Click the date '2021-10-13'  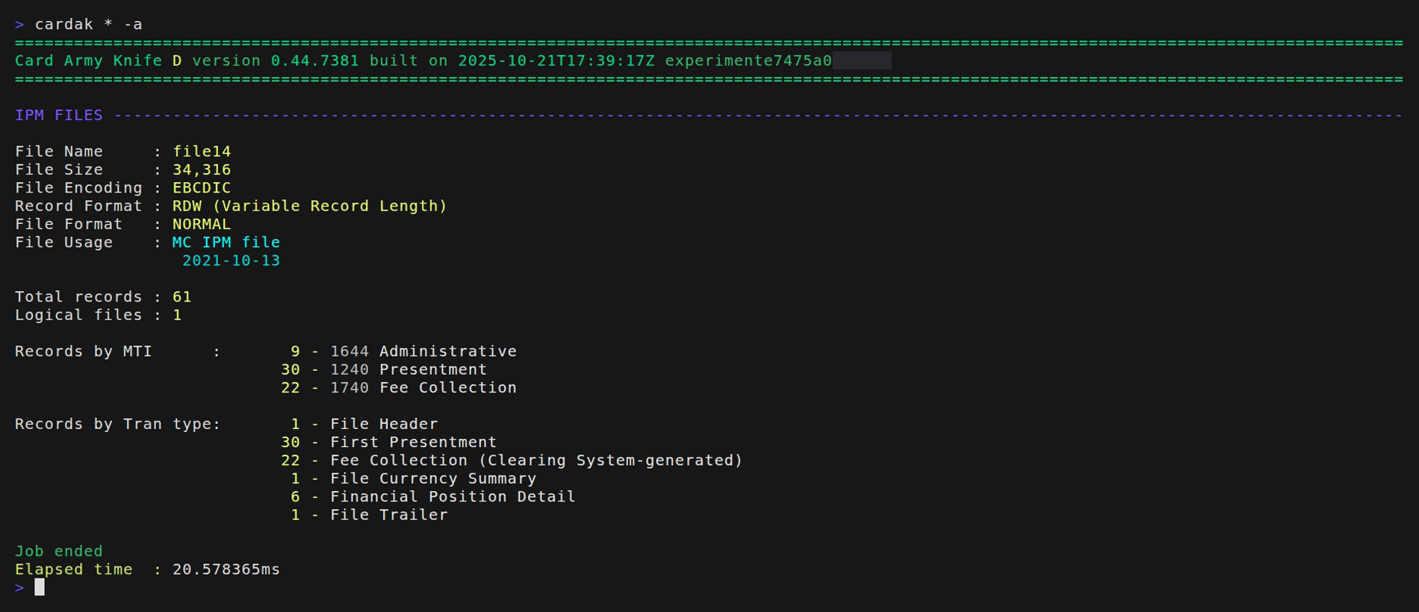click(x=231, y=260)
